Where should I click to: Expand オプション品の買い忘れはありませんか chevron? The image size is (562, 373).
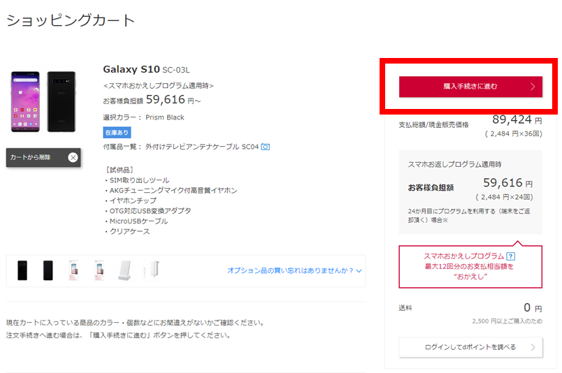(x=359, y=271)
